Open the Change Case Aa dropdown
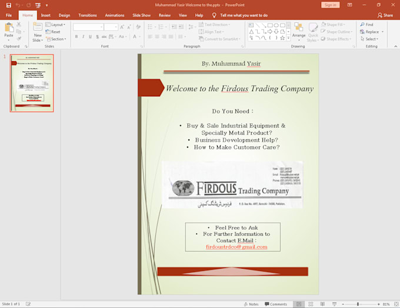This screenshot has width=400, height=308. pos(122,36)
